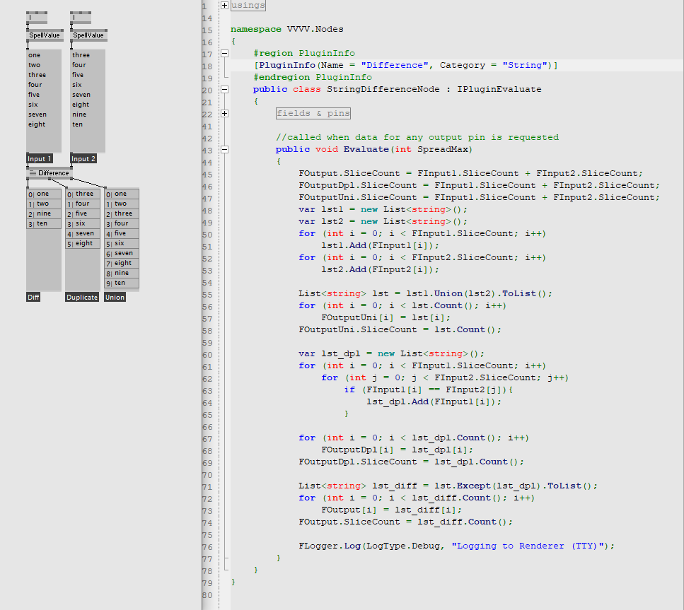Click the 'Union' output label

115,297
